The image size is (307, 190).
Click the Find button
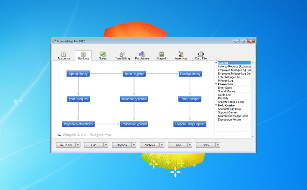(x=94, y=145)
